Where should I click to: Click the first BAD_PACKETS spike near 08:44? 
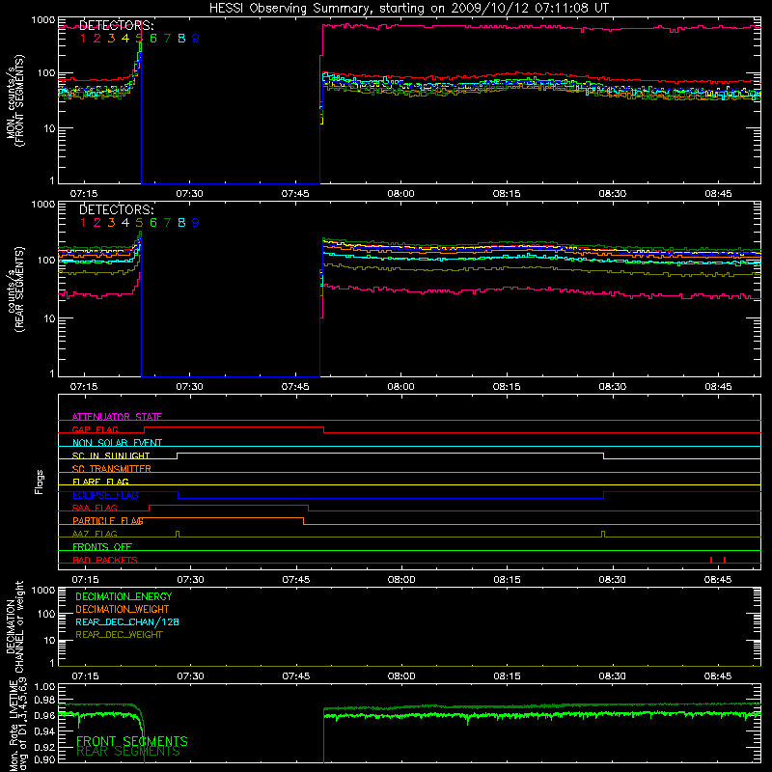tap(711, 560)
